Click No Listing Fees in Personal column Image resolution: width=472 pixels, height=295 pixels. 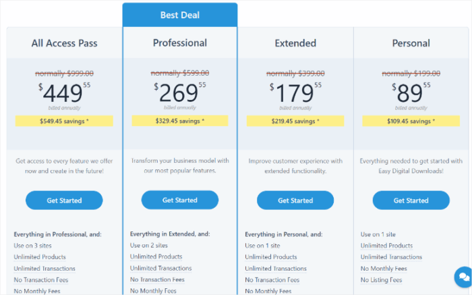coord(381,280)
